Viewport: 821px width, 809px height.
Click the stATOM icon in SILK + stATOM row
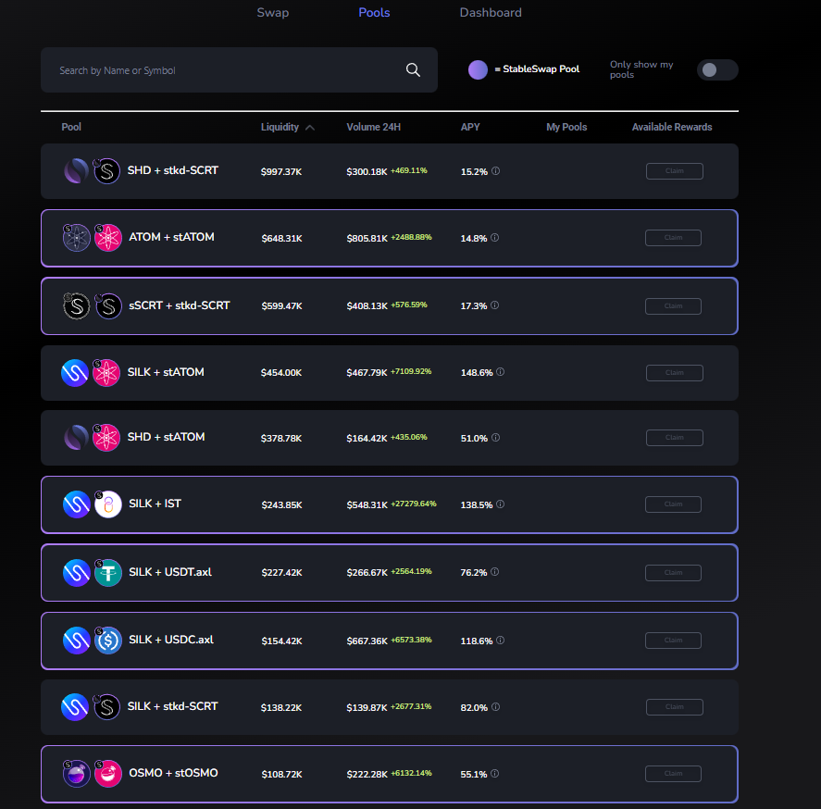coord(106,373)
